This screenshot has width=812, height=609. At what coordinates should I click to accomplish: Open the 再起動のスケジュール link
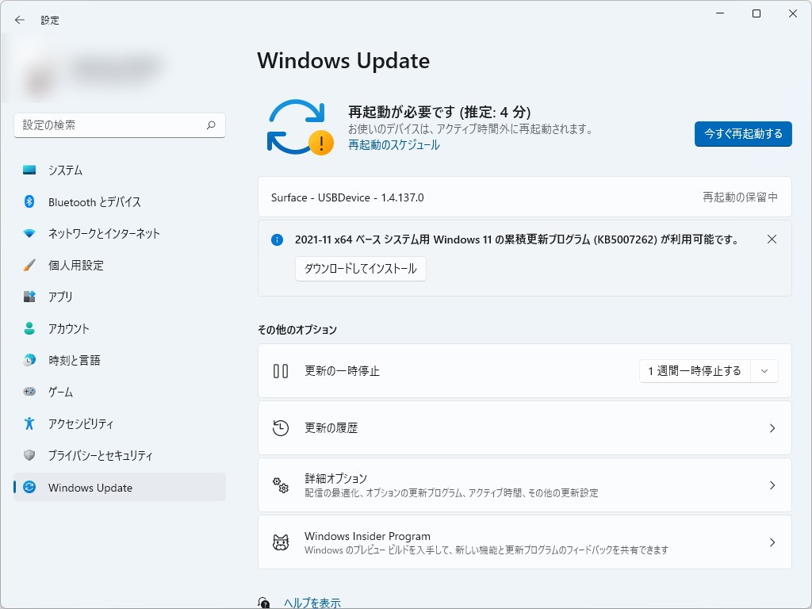(x=393, y=145)
